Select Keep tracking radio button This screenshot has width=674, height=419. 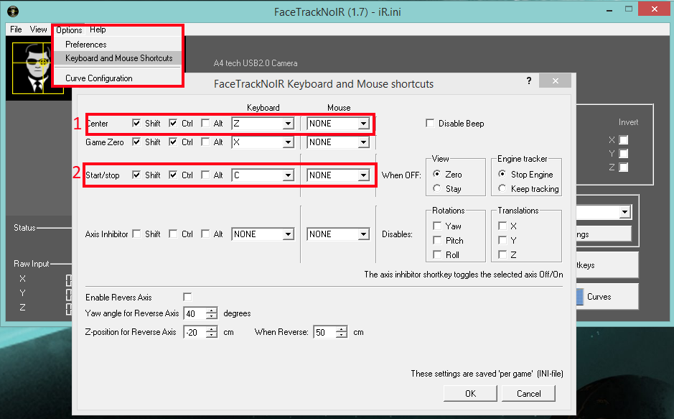[502, 188]
